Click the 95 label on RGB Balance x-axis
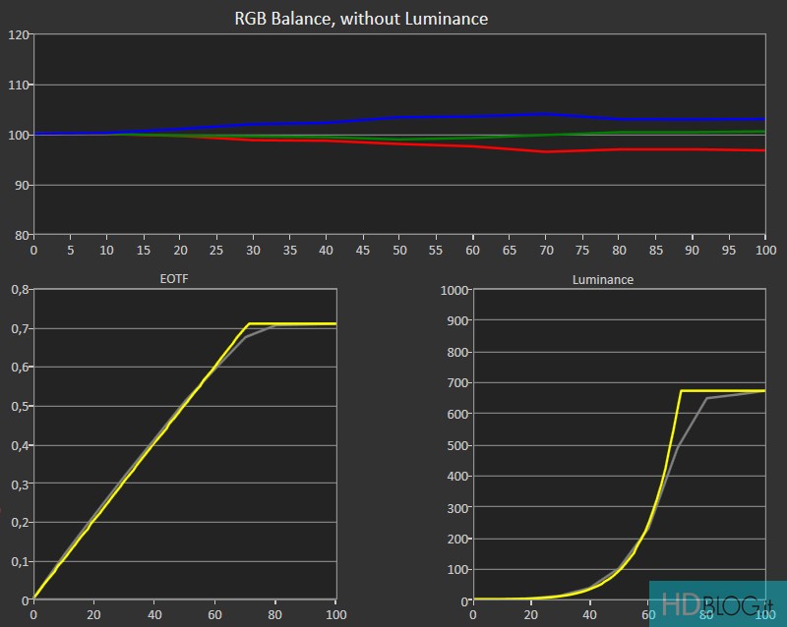 click(x=729, y=250)
